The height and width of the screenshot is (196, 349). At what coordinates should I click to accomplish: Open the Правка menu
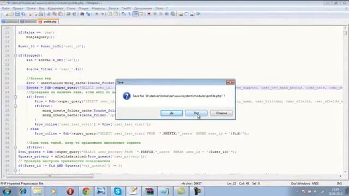18,9
